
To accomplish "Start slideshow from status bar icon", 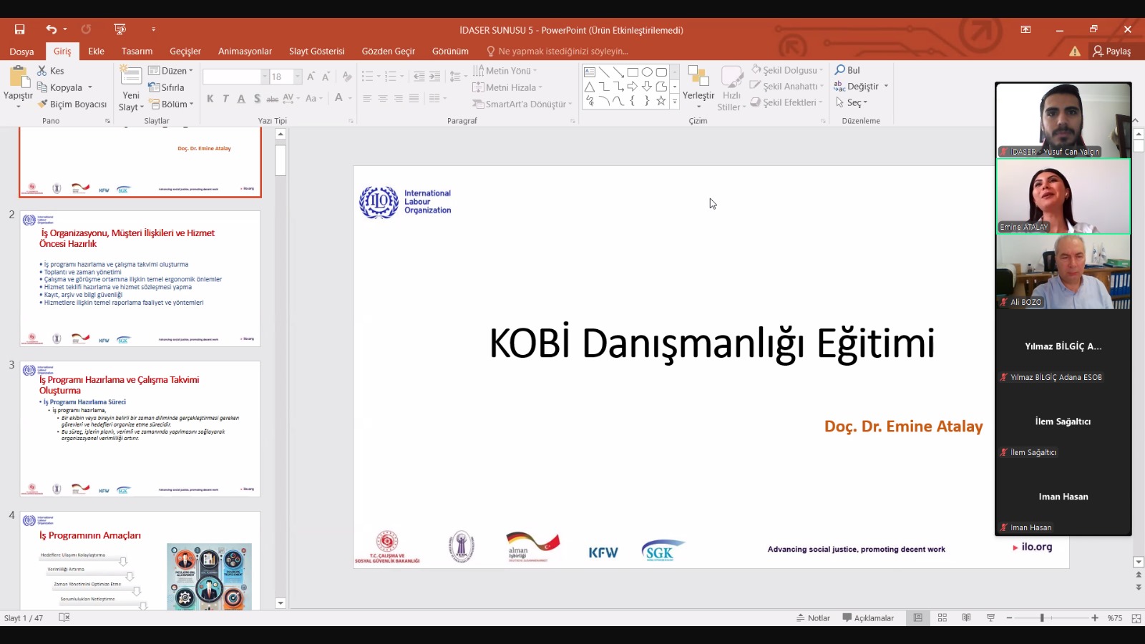I will point(991,618).
